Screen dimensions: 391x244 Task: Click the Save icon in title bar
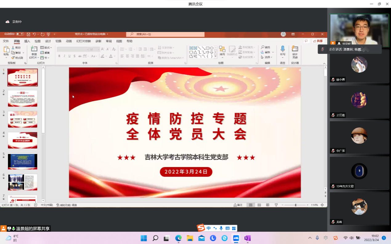(x=28, y=34)
